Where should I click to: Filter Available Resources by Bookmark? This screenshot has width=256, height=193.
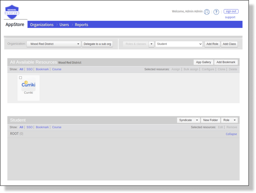pos(42,69)
